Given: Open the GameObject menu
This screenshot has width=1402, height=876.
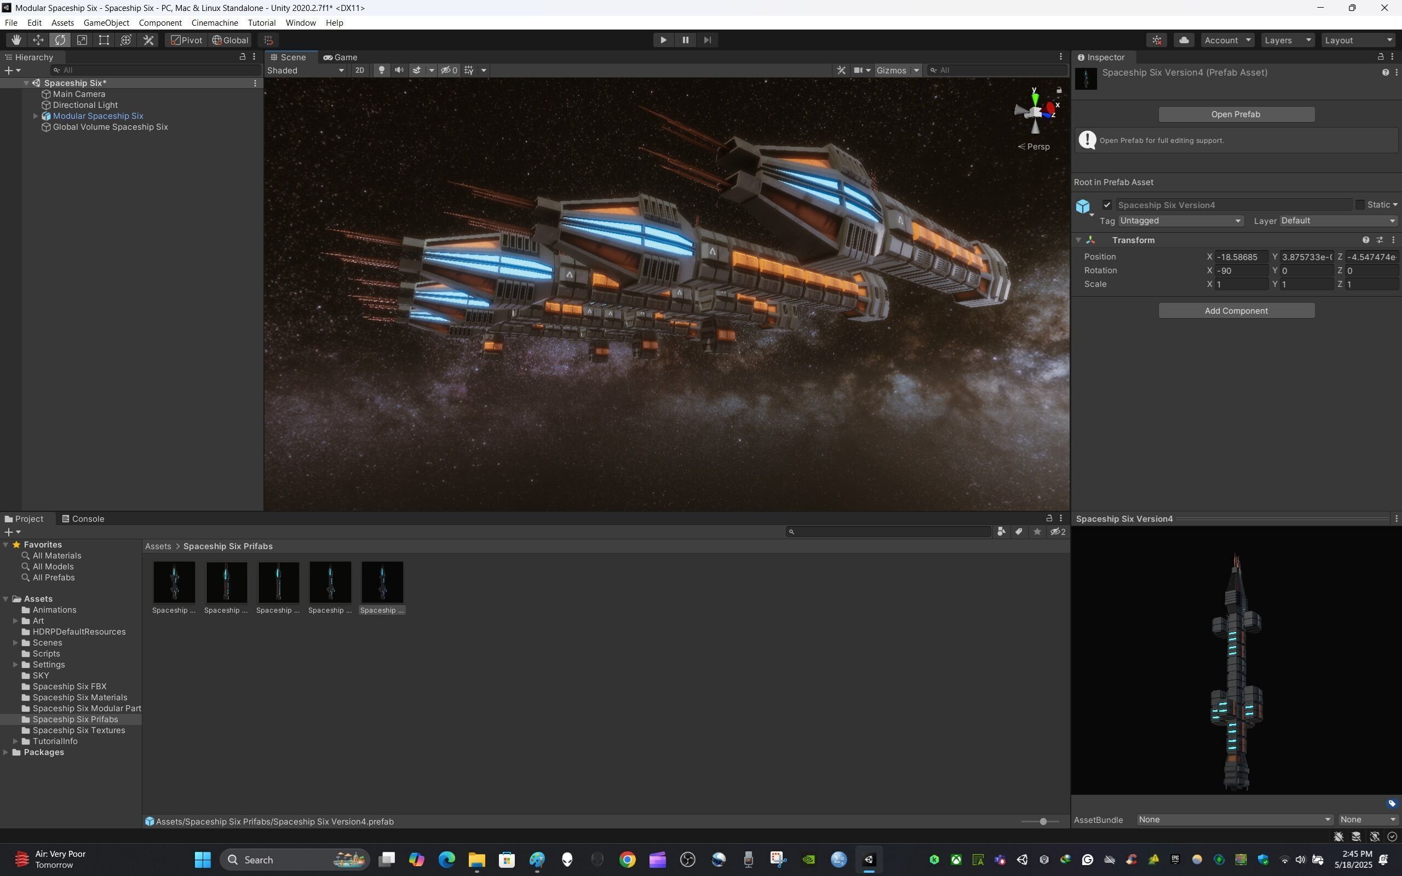Looking at the screenshot, I should click(106, 22).
